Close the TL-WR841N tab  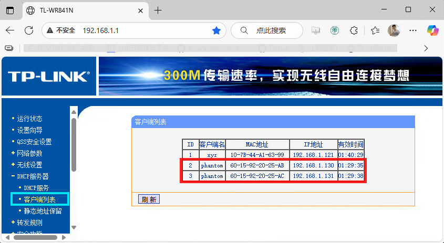click(140, 10)
